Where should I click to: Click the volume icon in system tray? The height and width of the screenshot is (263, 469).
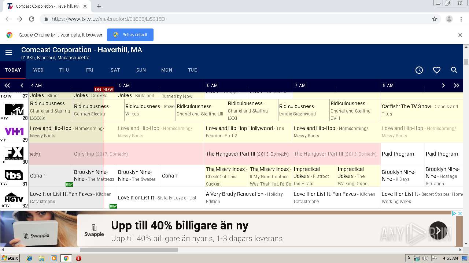425,258
